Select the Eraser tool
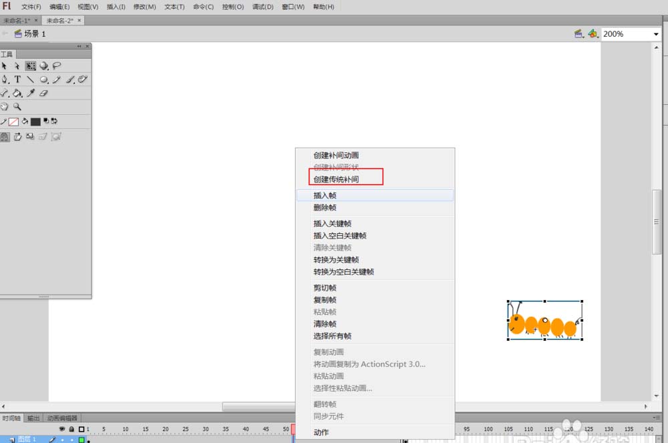 [x=43, y=93]
